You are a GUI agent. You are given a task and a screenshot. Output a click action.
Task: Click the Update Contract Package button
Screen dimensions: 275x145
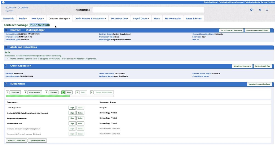point(259,84)
